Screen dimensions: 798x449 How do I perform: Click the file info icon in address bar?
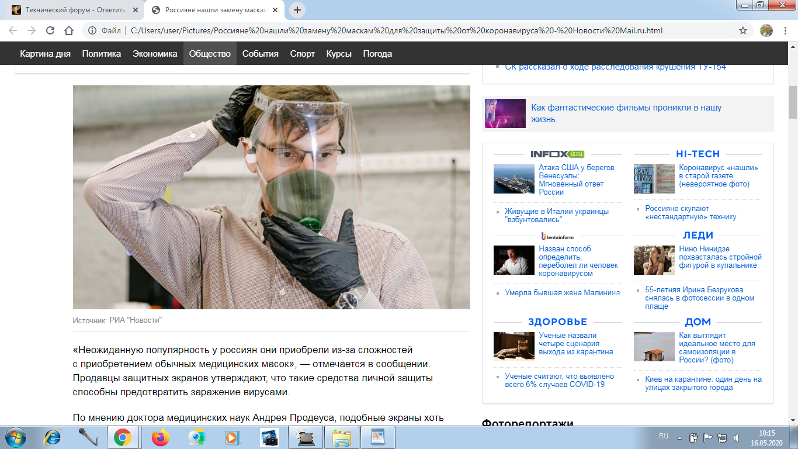coord(92,30)
